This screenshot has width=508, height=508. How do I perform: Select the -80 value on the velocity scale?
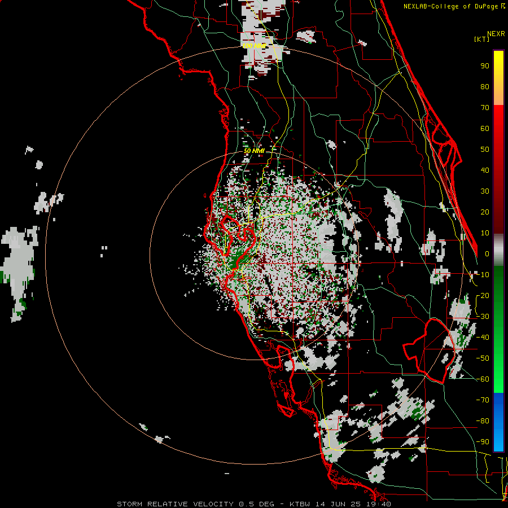point(483,421)
